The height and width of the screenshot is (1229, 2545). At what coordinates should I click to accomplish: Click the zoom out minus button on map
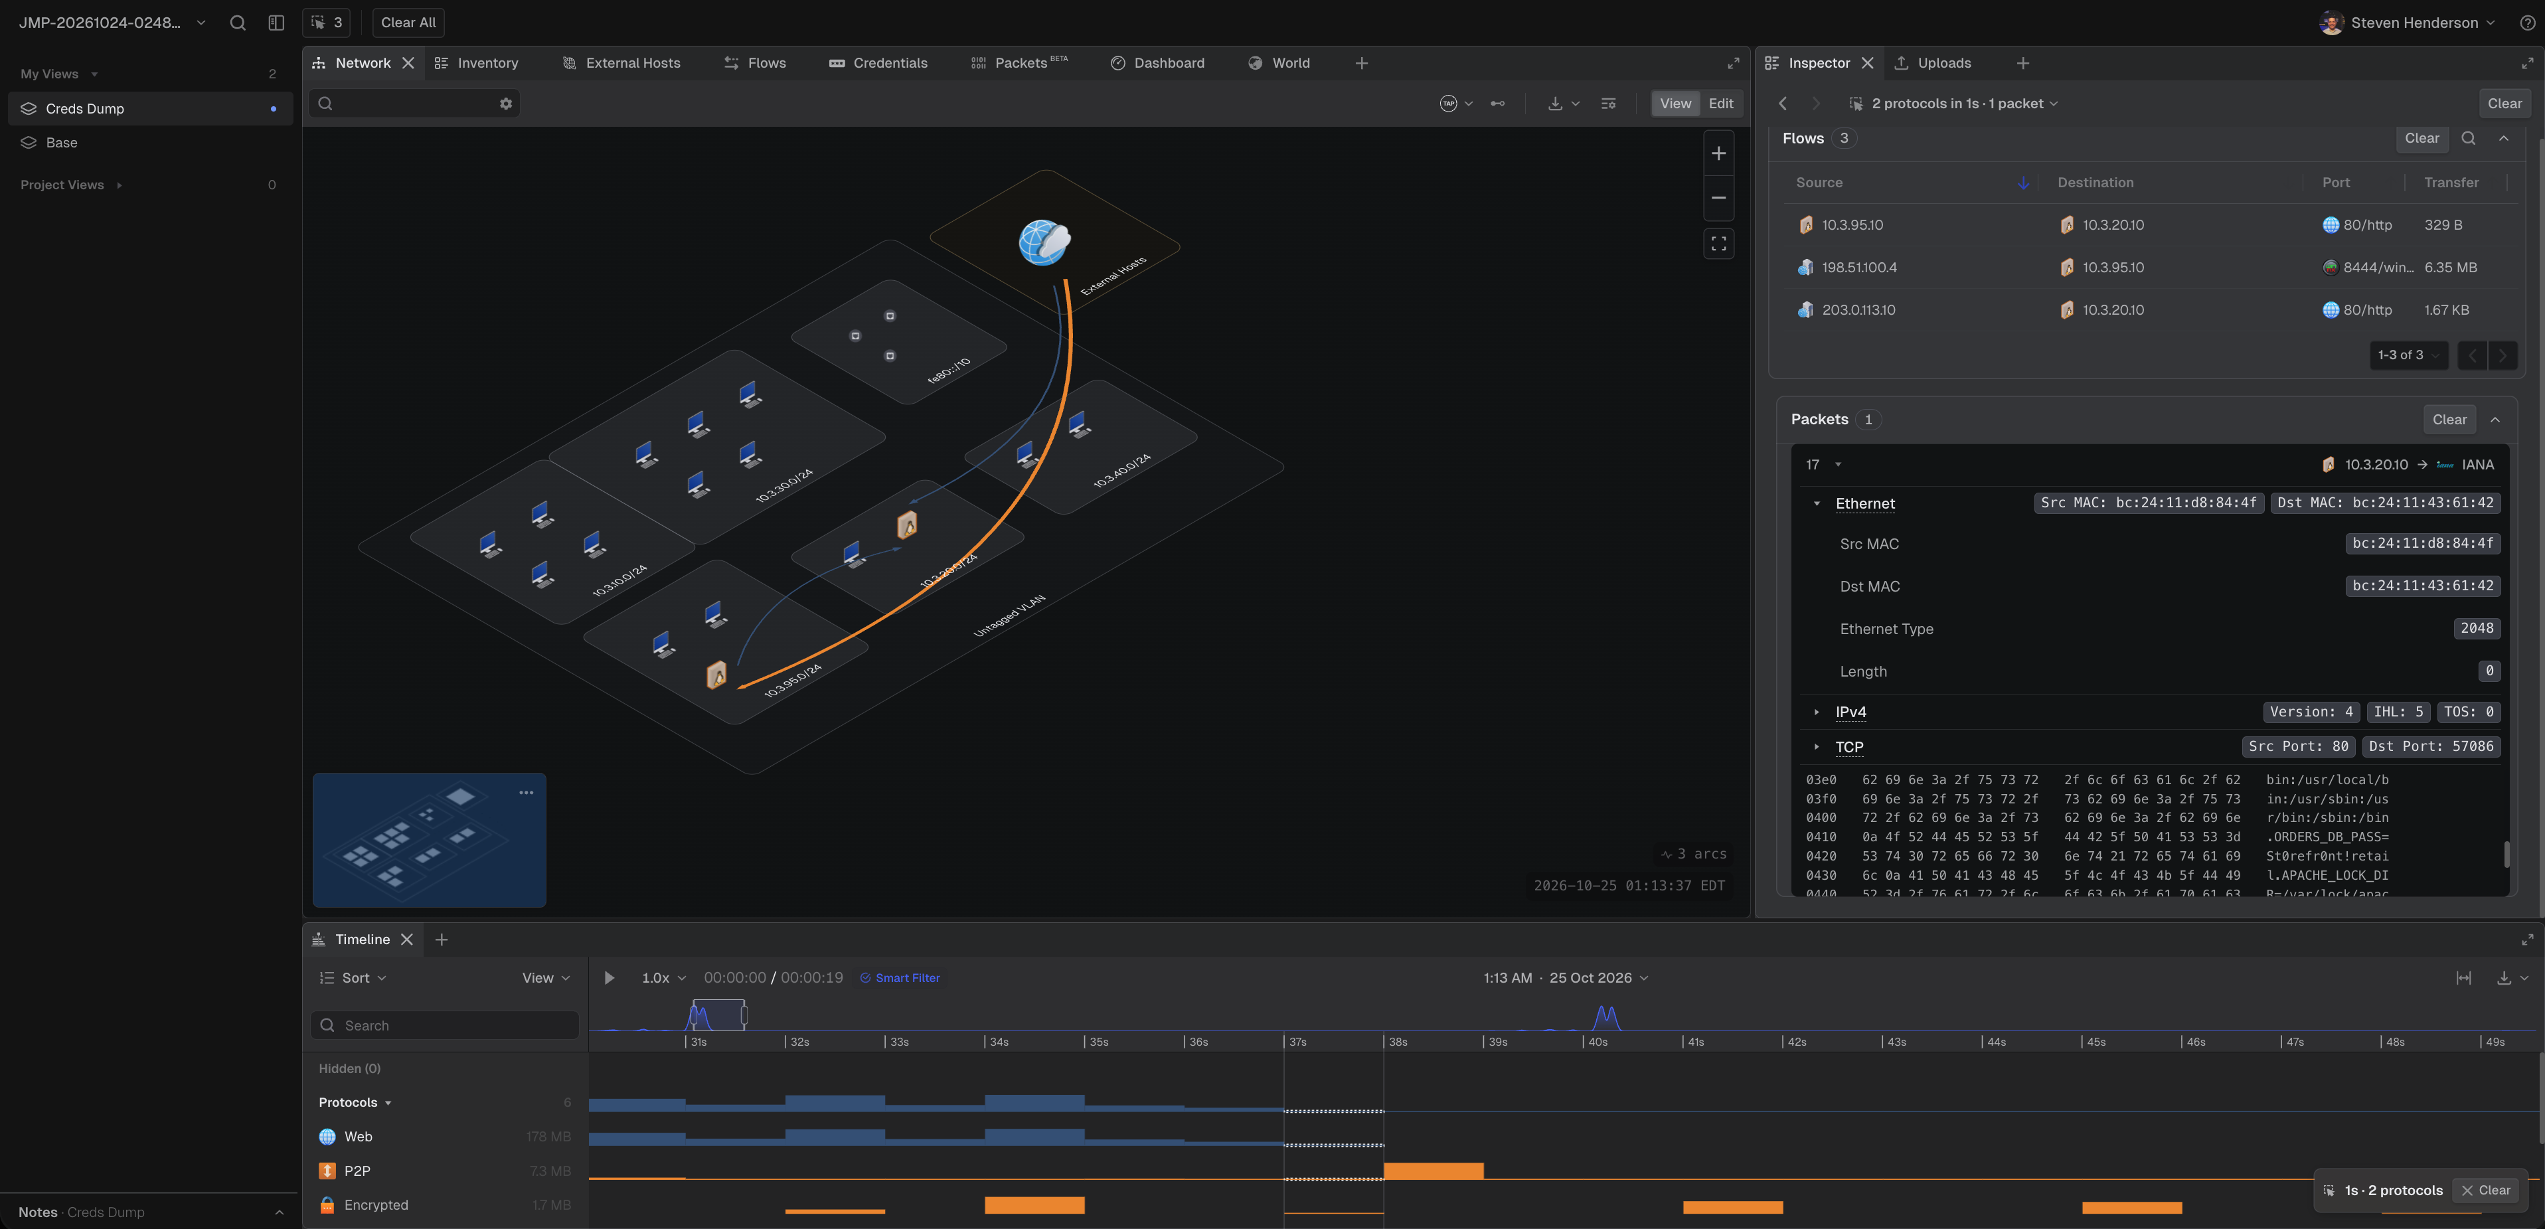click(x=1719, y=198)
